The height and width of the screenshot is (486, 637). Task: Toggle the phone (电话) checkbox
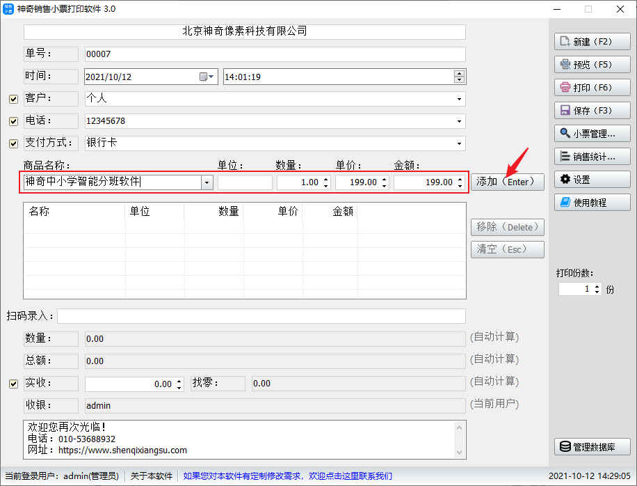click(13, 121)
